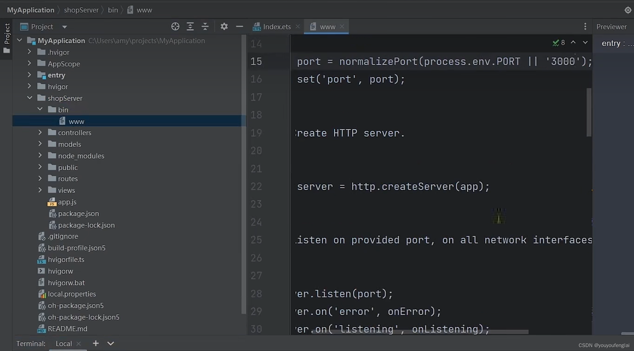Select the hvigorw script file
Image resolution: width=634 pixels, height=351 pixels.
click(60, 271)
